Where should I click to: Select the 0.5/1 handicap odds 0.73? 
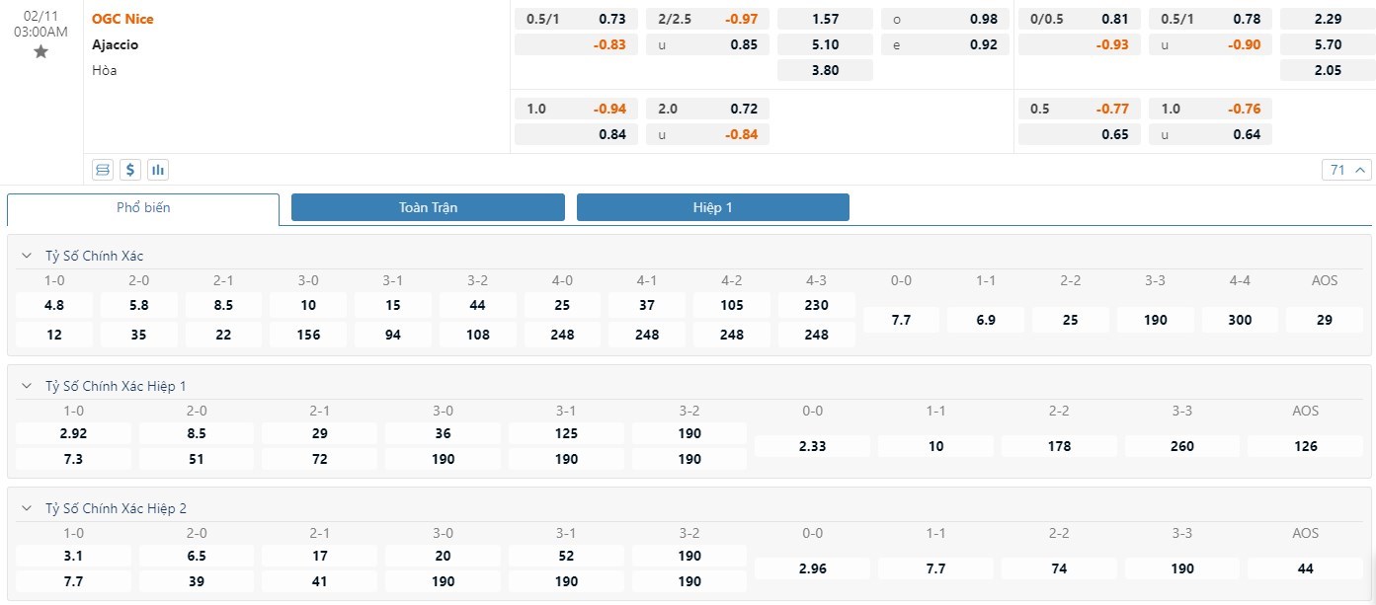(576, 19)
